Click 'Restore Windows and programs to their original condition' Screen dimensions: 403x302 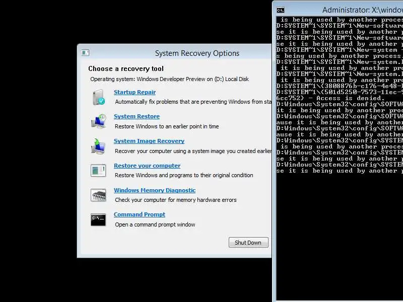pos(184,175)
